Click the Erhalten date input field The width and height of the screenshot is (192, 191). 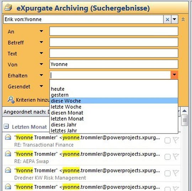click(x=110, y=75)
